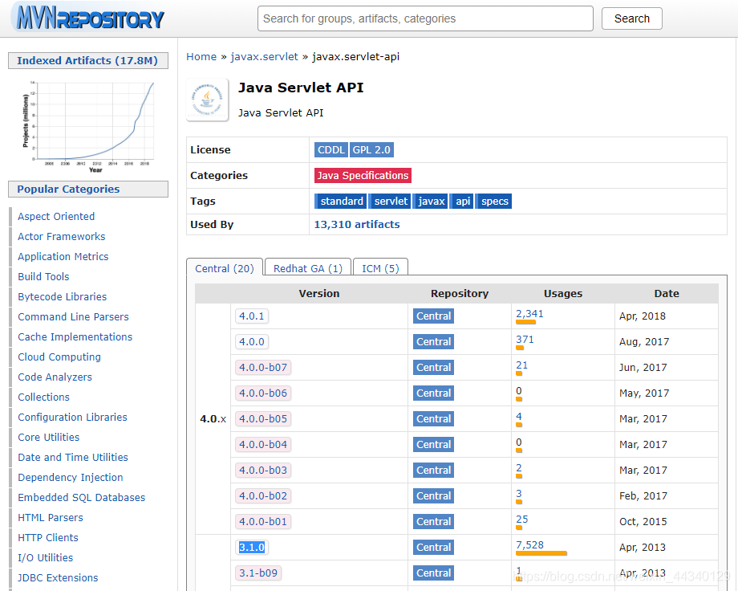Viewport: 738px width, 591px height.
Task: Open the Home breadcrumb link
Action: pos(201,56)
